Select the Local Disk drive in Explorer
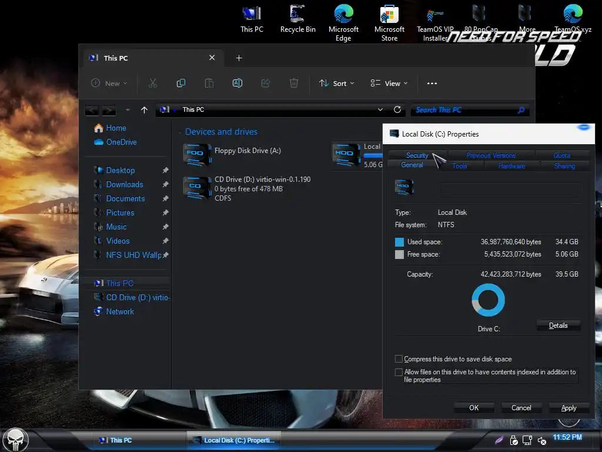 [357, 155]
